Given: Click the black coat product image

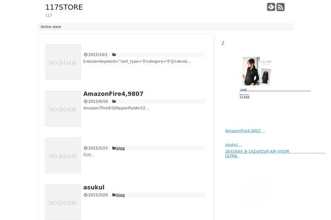Looking at the screenshot, I should (x=257, y=71).
